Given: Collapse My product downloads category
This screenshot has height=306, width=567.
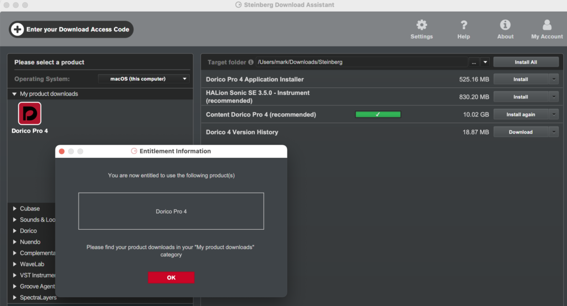Looking at the screenshot, I should tap(14, 94).
